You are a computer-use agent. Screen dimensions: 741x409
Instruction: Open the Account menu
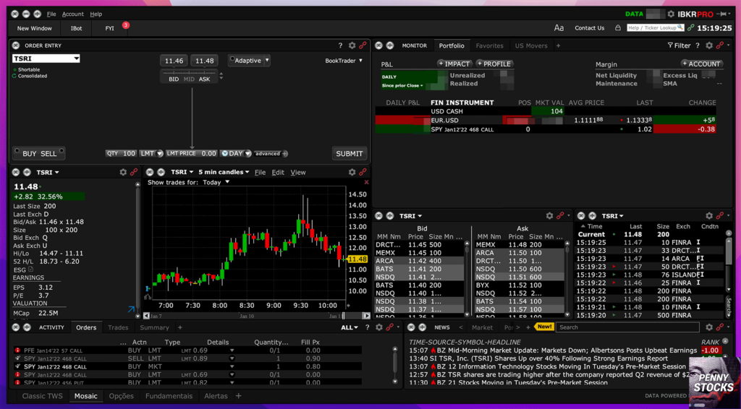click(x=73, y=14)
